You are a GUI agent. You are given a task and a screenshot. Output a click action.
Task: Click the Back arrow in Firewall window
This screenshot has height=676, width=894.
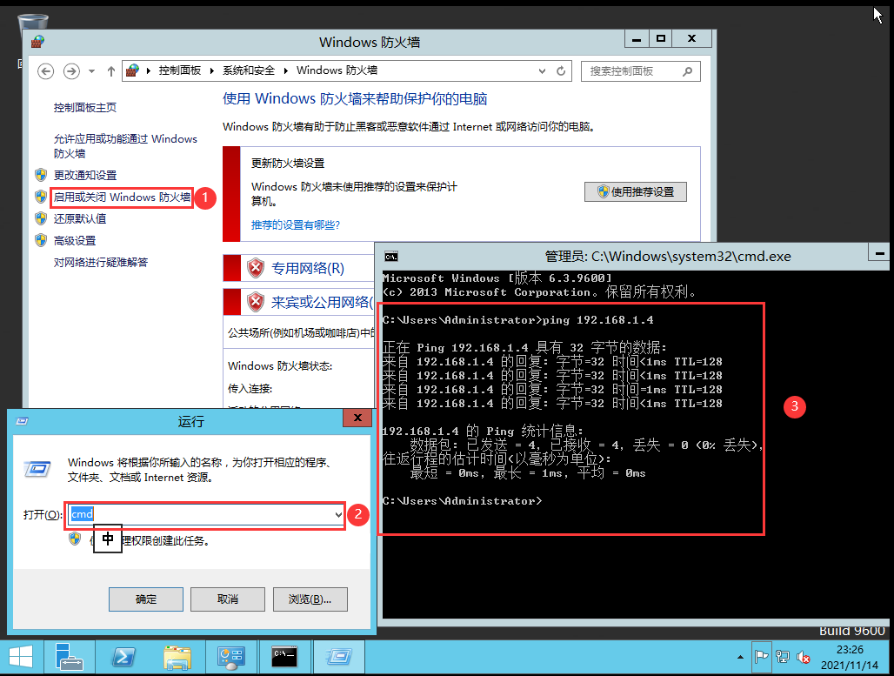point(45,71)
